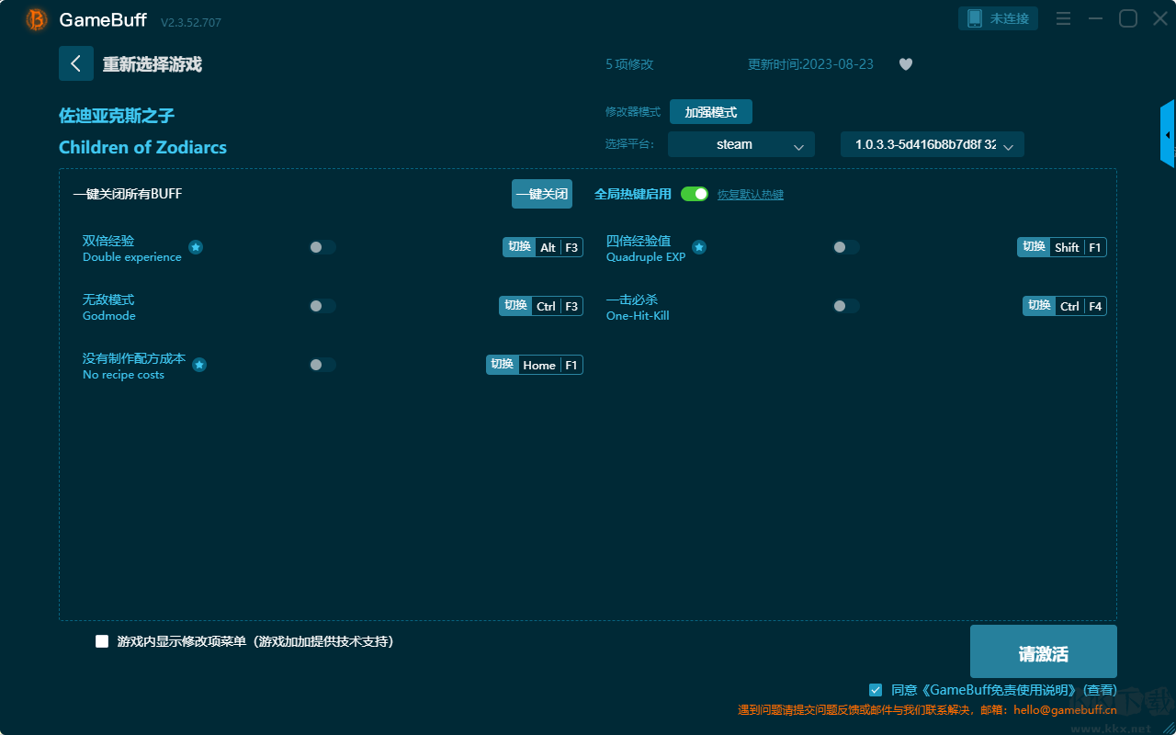
Task: Click the 5项修改 count text
Action: point(629,64)
